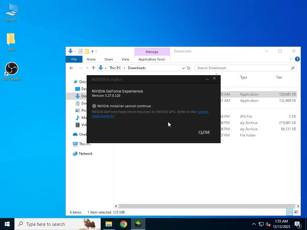Show hidden system tray icons
Screen dimensions: 307x230
254,224
